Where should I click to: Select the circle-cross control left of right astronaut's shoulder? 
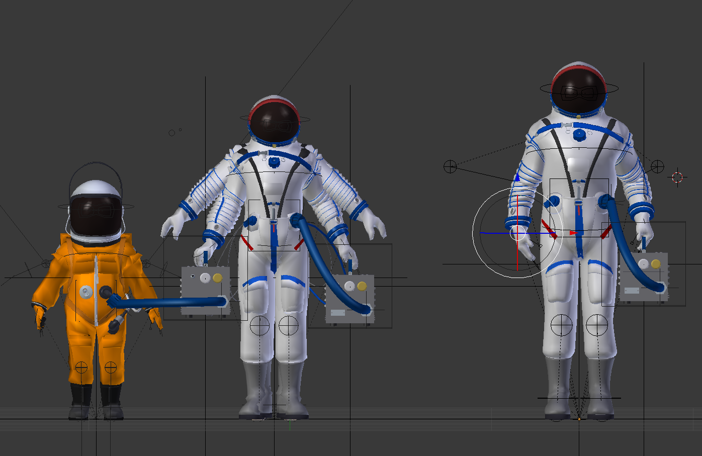pos(450,166)
